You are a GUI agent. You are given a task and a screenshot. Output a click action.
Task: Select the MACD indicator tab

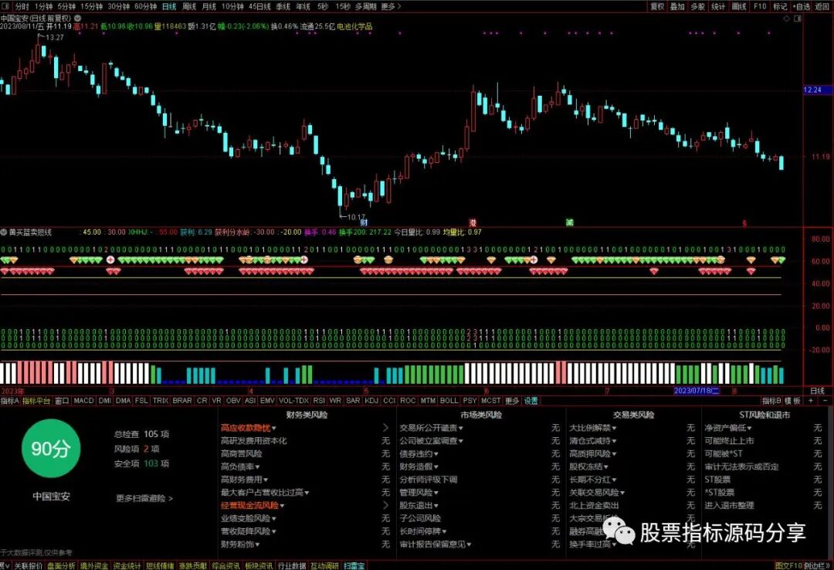83,401
